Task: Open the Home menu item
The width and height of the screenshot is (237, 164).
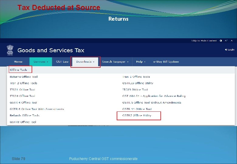Action: (18, 62)
